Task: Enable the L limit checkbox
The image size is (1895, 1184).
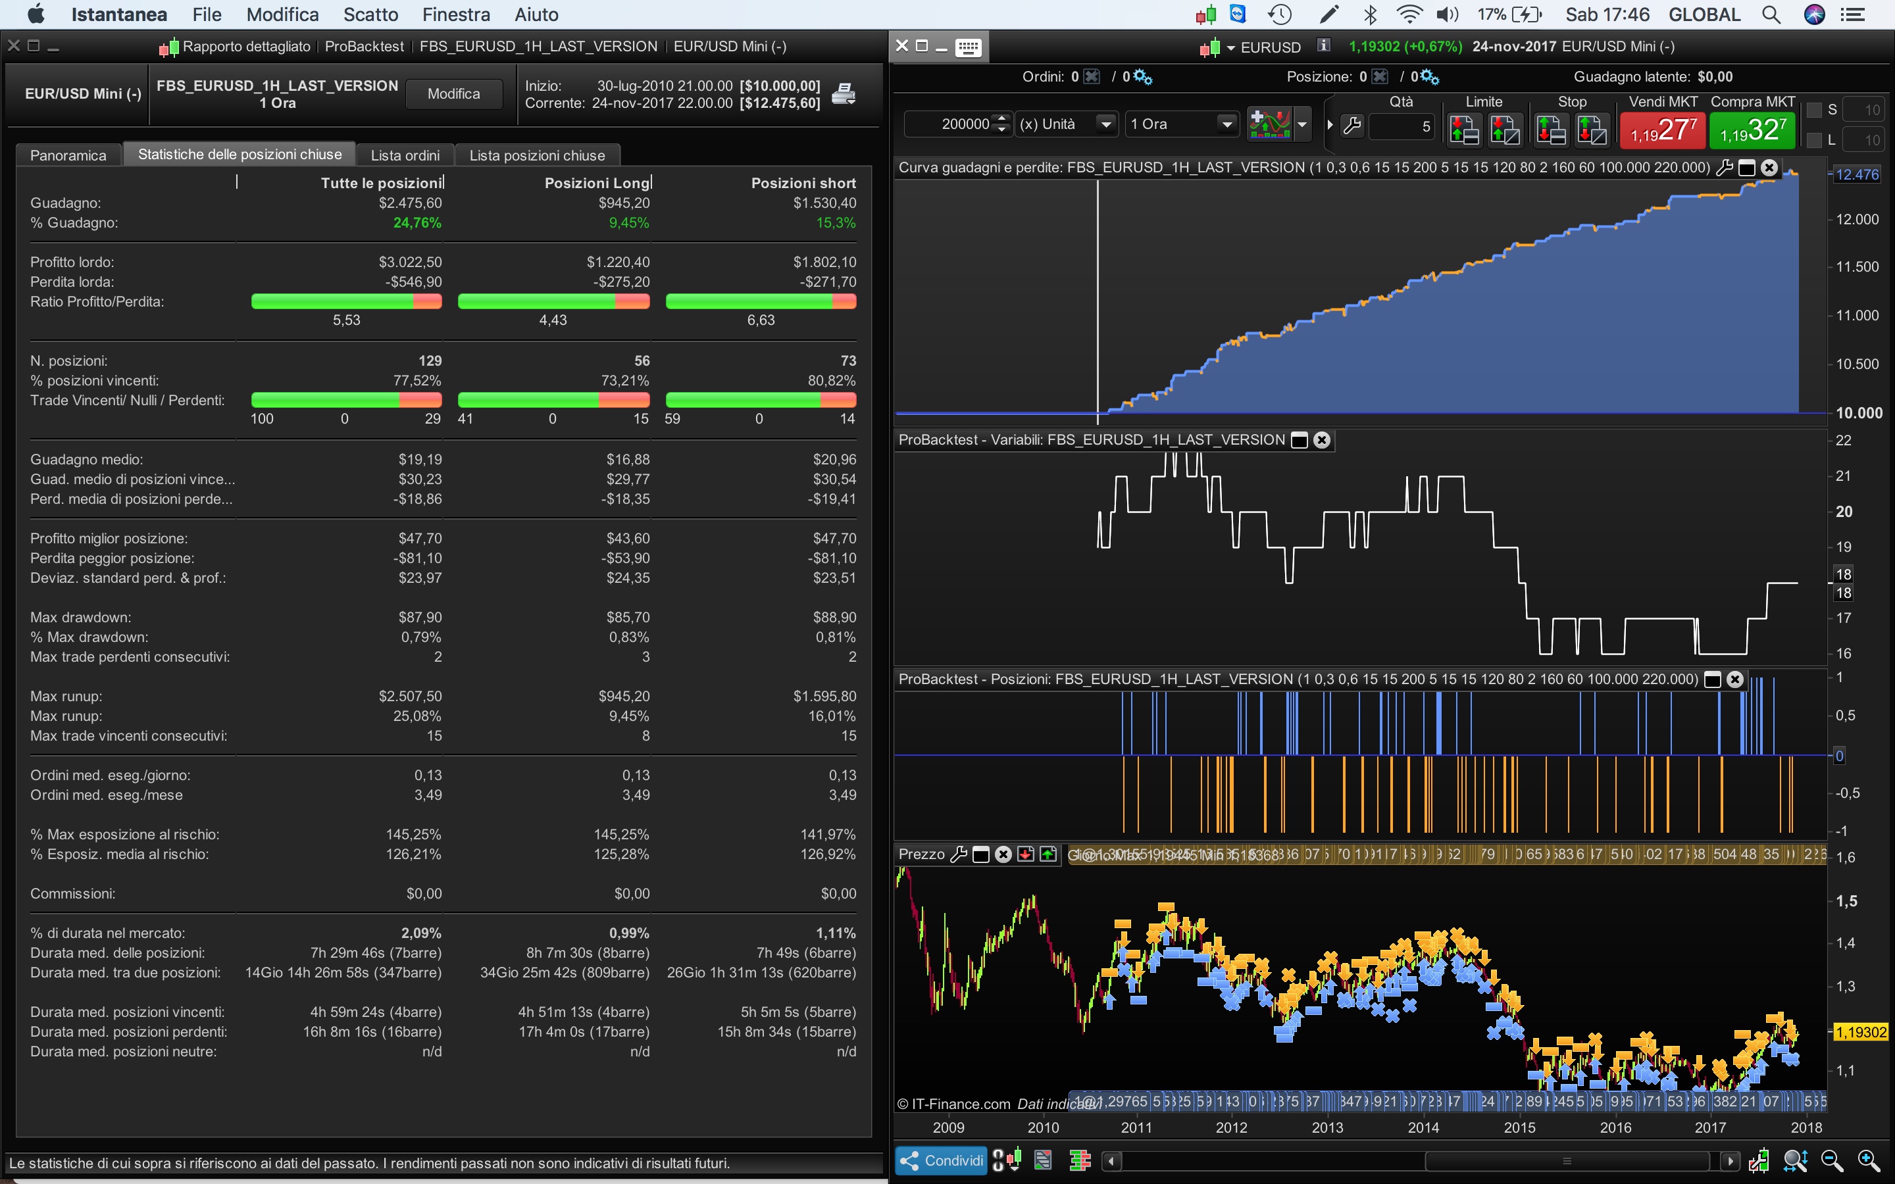Action: [x=1814, y=140]
